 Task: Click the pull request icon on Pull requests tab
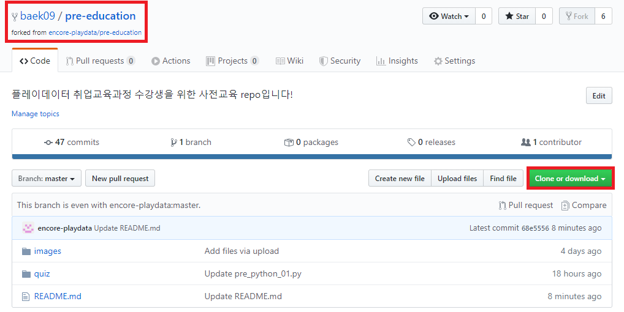(70, 61)
